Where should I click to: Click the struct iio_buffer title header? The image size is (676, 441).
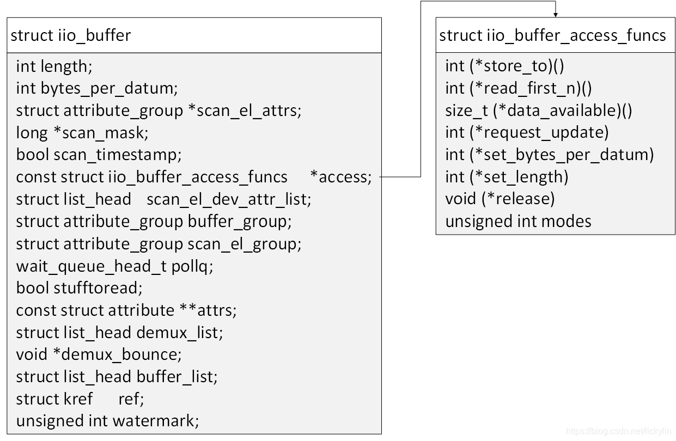tap(71, 36)
